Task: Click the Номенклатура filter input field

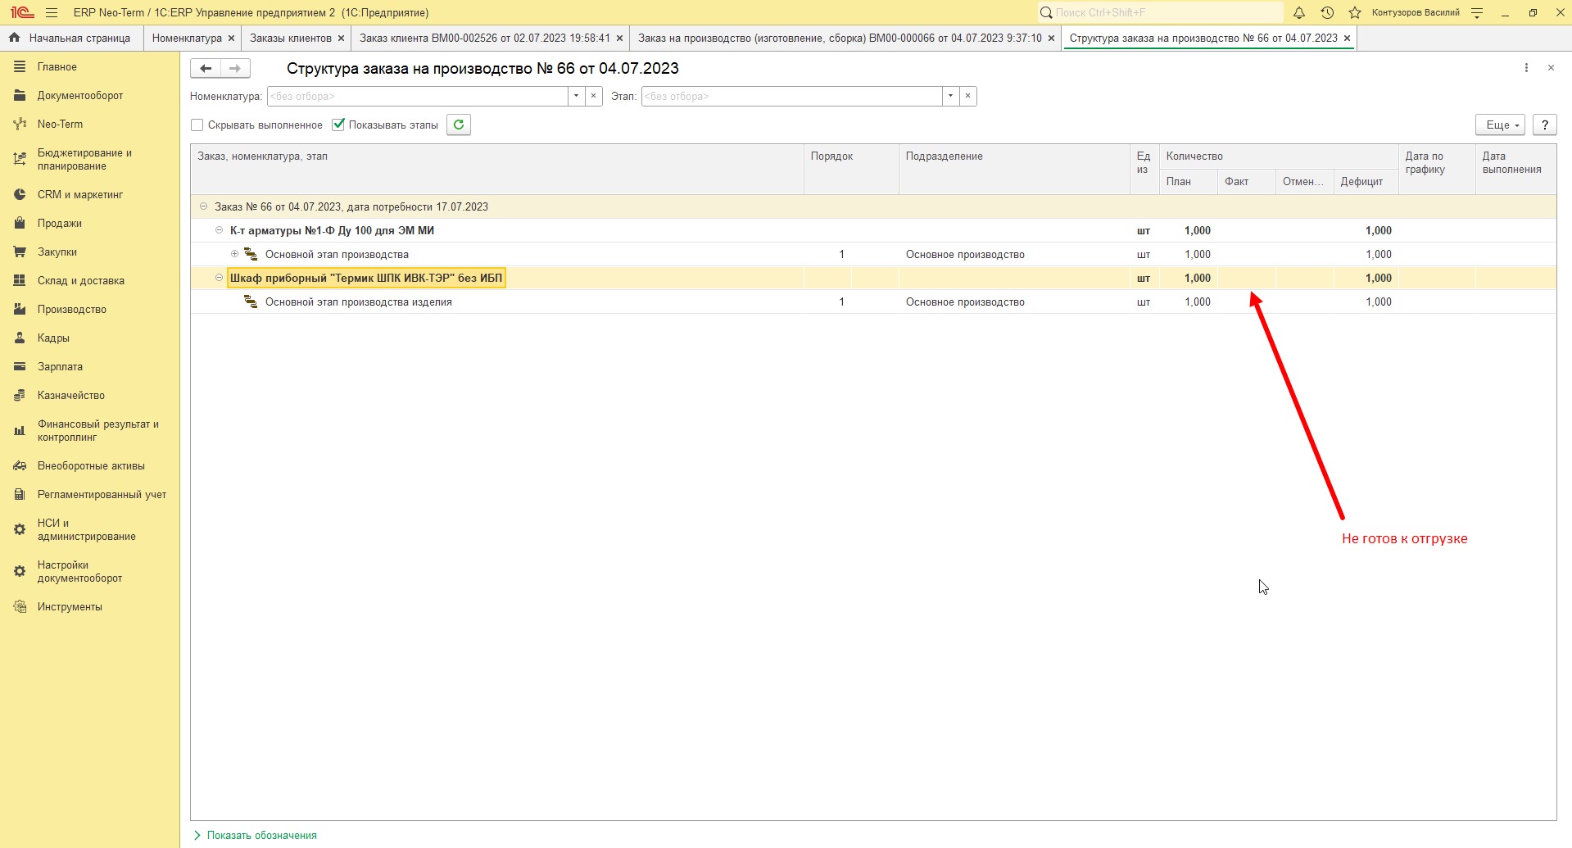Action: click(418, 96)
